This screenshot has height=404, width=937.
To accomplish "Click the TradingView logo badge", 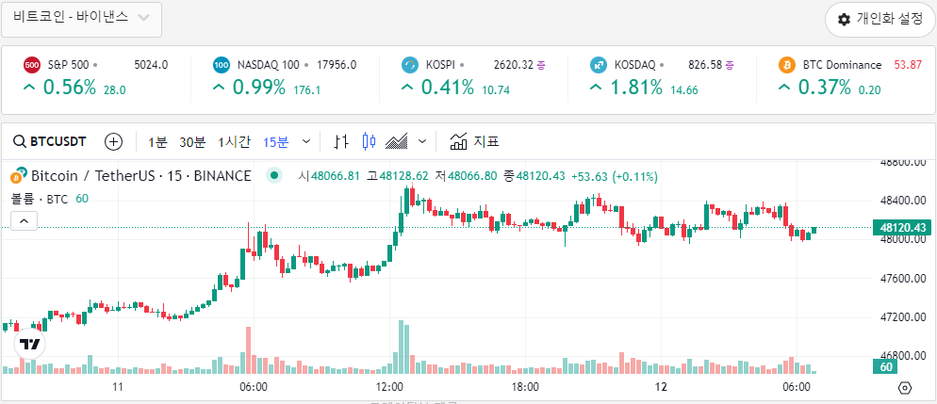I will coord(30,344).
